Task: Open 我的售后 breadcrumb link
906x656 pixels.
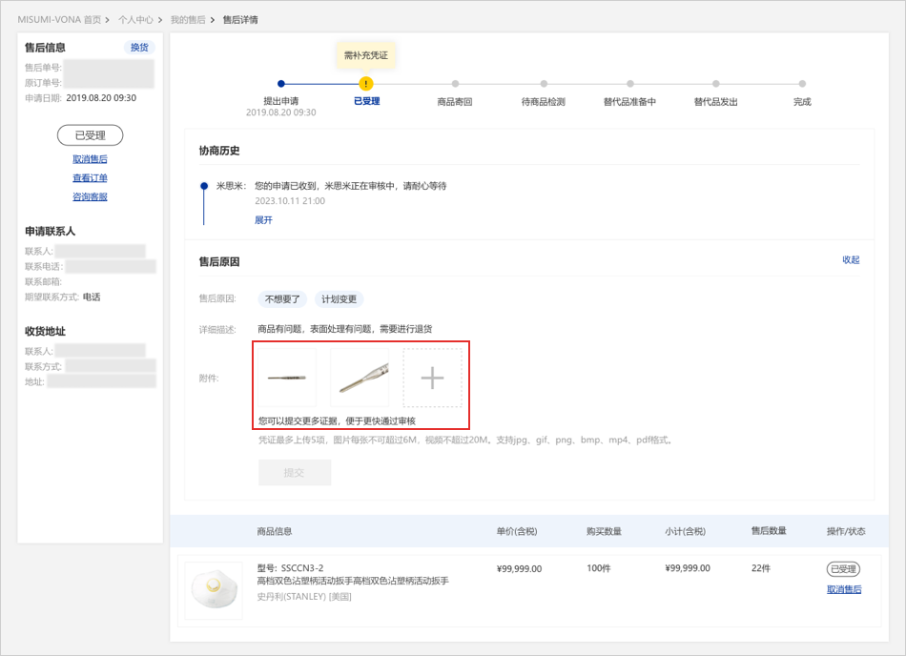Action: (187, 19)
